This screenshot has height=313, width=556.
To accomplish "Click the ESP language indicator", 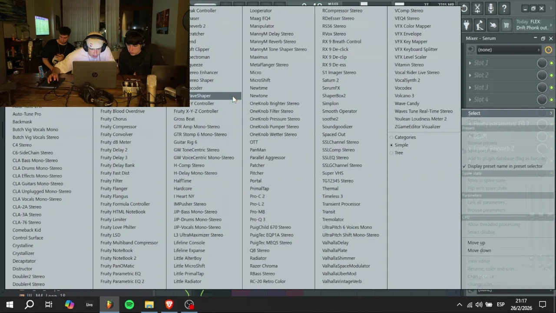I will click(x=500, y=305).
